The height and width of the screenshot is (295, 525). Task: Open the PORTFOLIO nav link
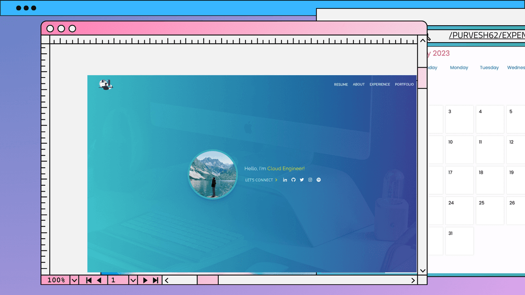(404, 84)
